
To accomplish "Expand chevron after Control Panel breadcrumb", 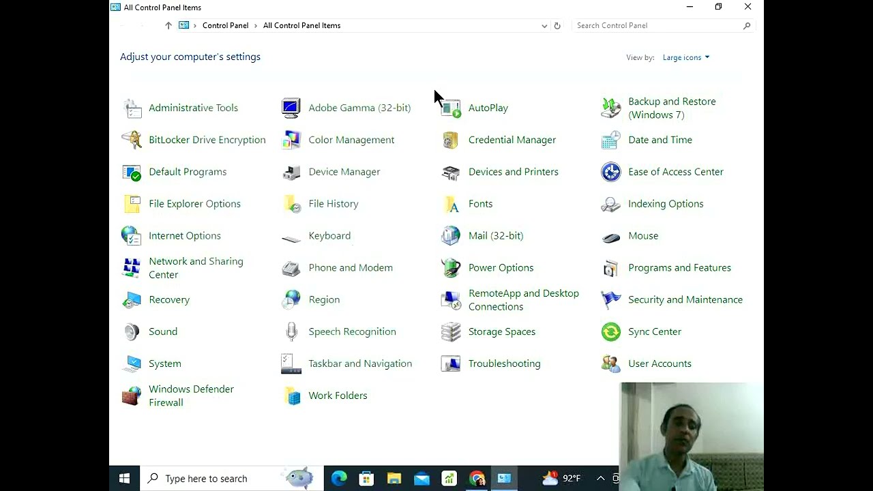I will click(256, 26).
